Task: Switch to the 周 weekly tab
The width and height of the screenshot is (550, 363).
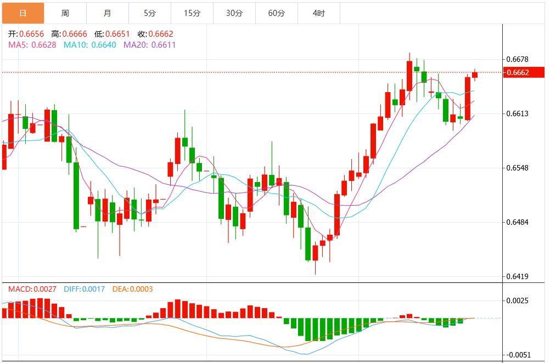Action: (x=65, y=13)
